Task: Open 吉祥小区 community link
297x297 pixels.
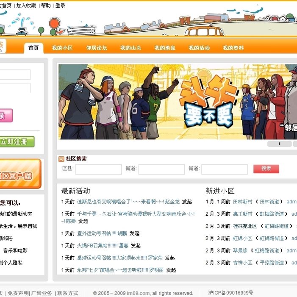Action: pyautogui.click(x=243, y=263)
